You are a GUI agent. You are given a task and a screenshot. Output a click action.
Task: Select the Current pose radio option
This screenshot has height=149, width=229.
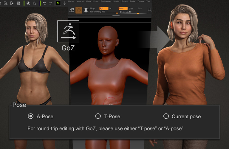[166, 116]
